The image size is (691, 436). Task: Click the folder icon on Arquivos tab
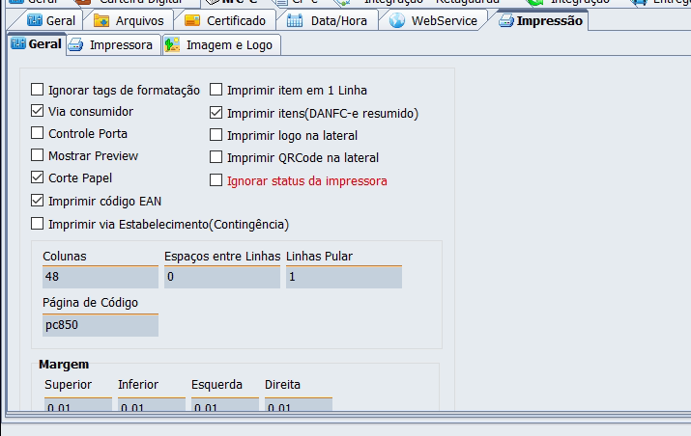pos(101,20)
